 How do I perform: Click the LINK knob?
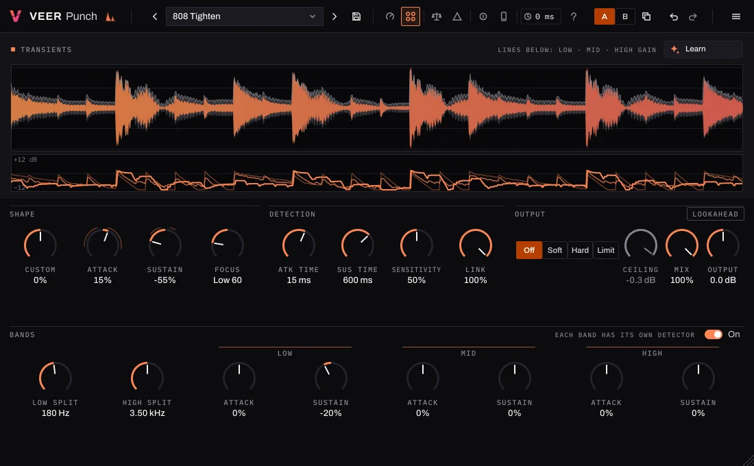coord(476,244)
